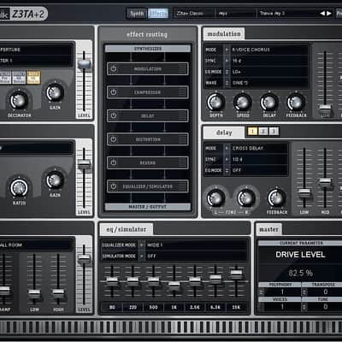Move the 15K EQ band fader
Screen dimensions: 342x342
236,274
